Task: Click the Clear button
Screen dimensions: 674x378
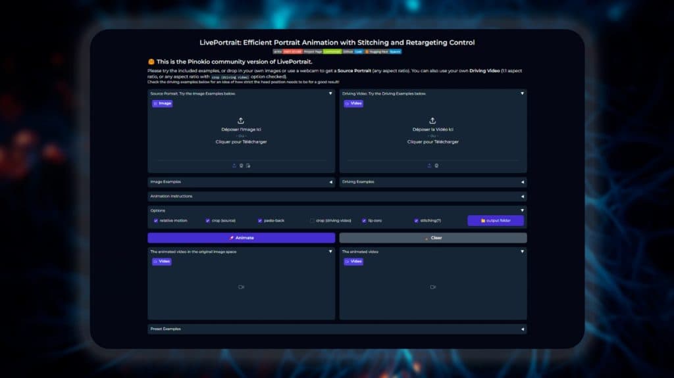Action: pos(432,238)
